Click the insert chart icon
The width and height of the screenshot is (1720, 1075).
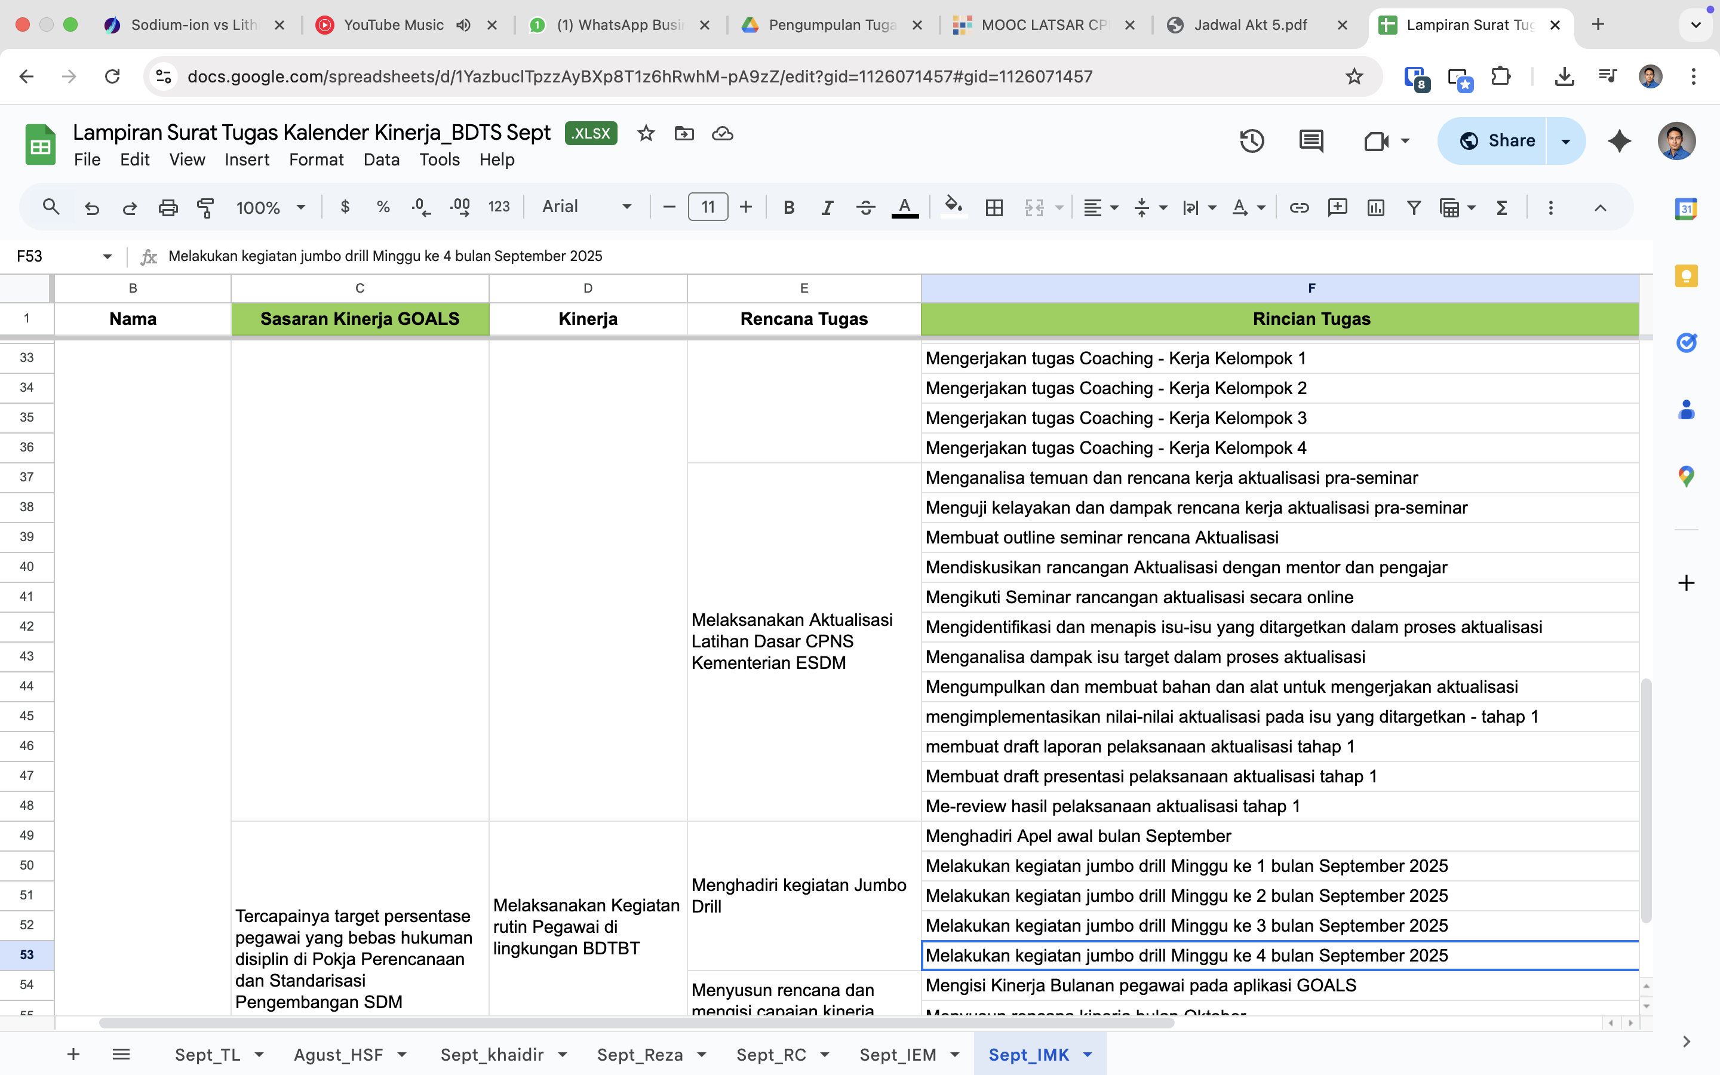tap(1375, 208)
